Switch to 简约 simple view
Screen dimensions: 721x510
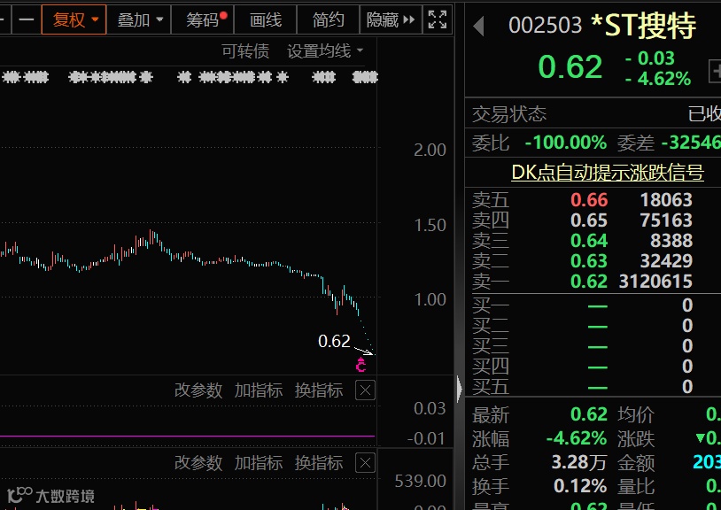pos(328,19)
